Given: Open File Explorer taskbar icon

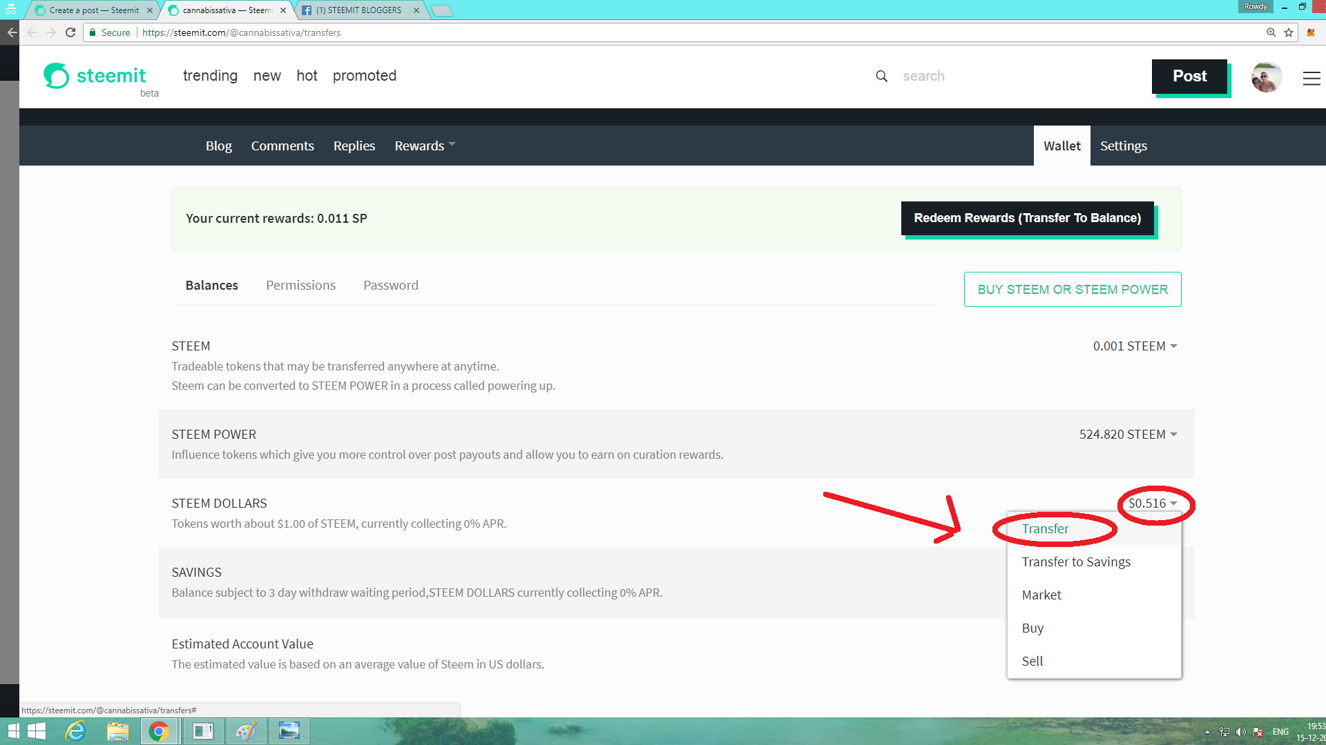Looking at the screenshot, I should 117,731.
